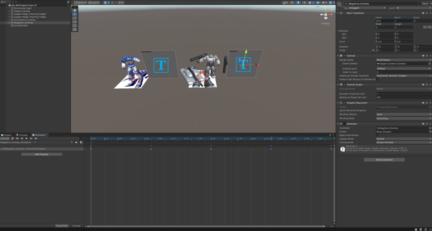Screen dimensions: 432x231
Task: Open the Render Mode dropdown
Action: coord(403,60)
